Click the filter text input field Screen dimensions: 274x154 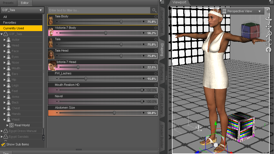[x=99, y=10]
